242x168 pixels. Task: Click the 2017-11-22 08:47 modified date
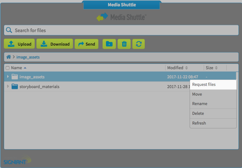[x=182, y=77]
